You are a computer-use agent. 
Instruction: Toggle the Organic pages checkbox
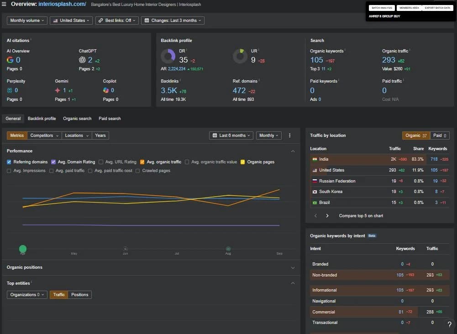242,162
